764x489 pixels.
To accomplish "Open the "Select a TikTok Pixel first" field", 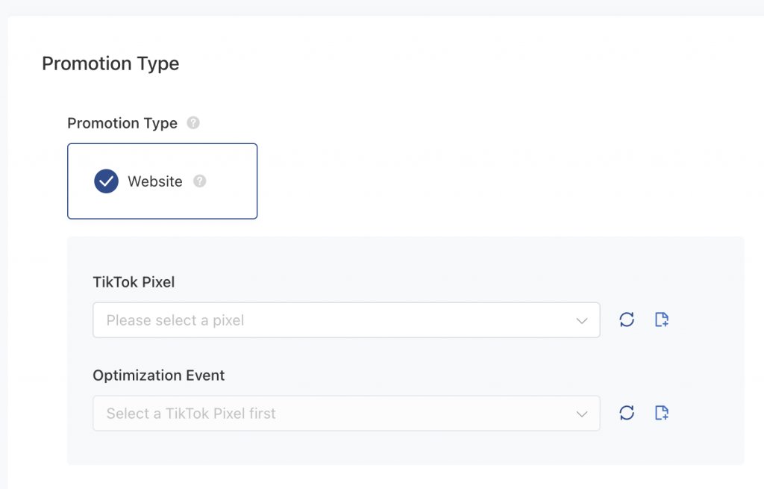I will click(191, 414).
